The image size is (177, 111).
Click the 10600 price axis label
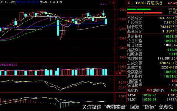[x=122, y=10]
